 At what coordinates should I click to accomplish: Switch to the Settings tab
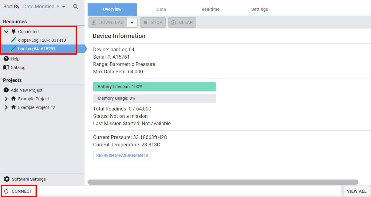pos(260,9)
